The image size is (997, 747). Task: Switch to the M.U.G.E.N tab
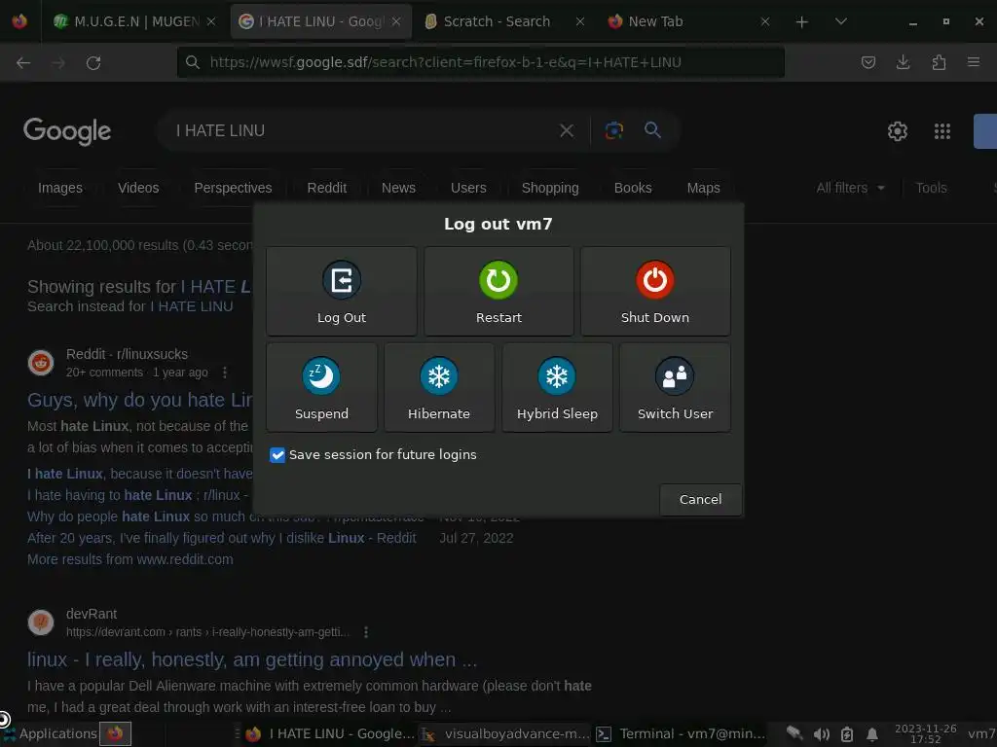135,21
